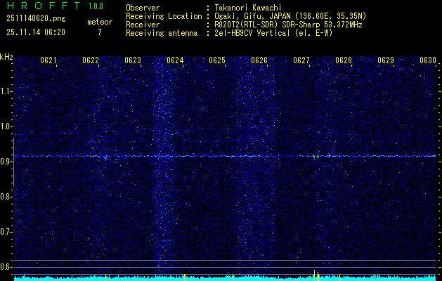The image size is (442, 281).
Task: Click the 0625 time marker
Action: (217, 60)
